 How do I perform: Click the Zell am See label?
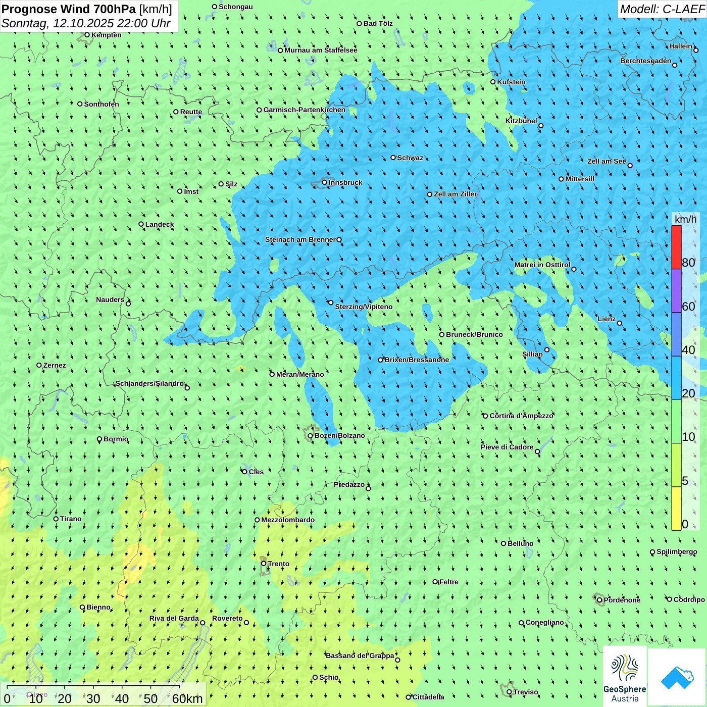pos(607,161)
